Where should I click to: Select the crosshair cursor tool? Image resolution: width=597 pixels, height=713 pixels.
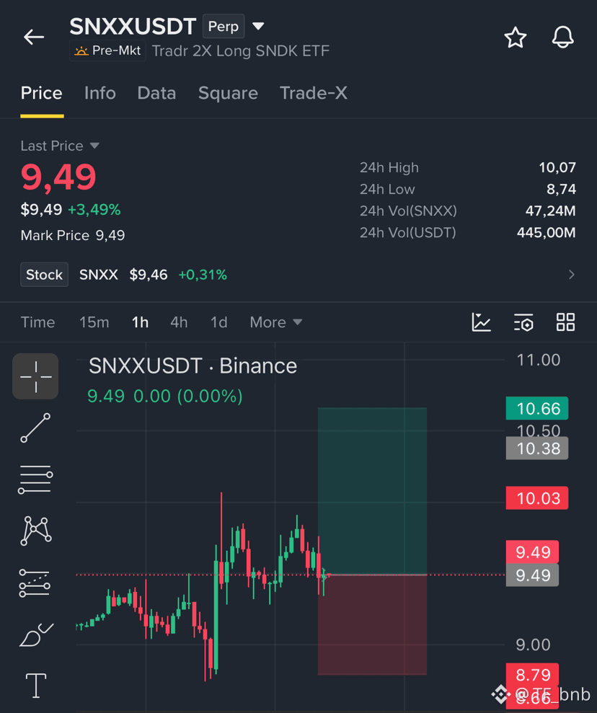pos(35,376)
